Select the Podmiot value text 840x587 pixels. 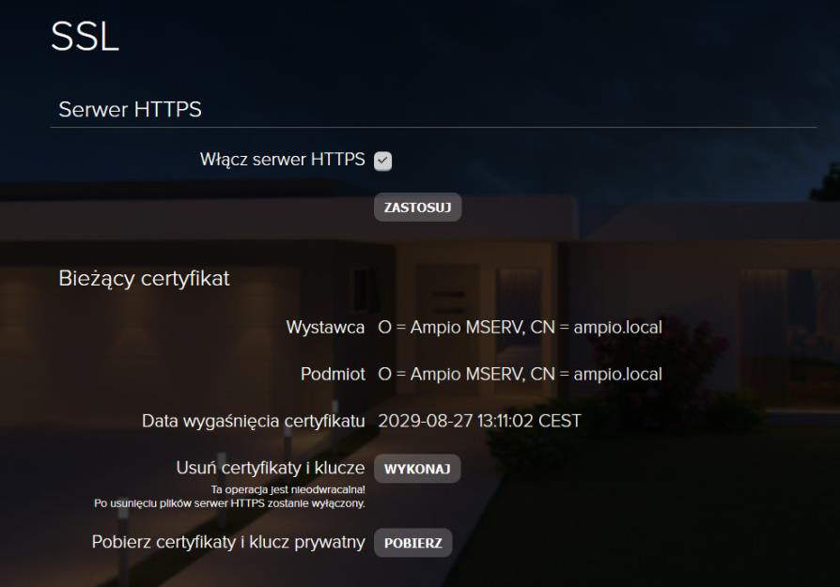point(521,374)
